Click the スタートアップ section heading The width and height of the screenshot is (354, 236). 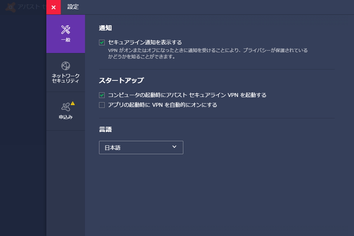pos(121,80)
